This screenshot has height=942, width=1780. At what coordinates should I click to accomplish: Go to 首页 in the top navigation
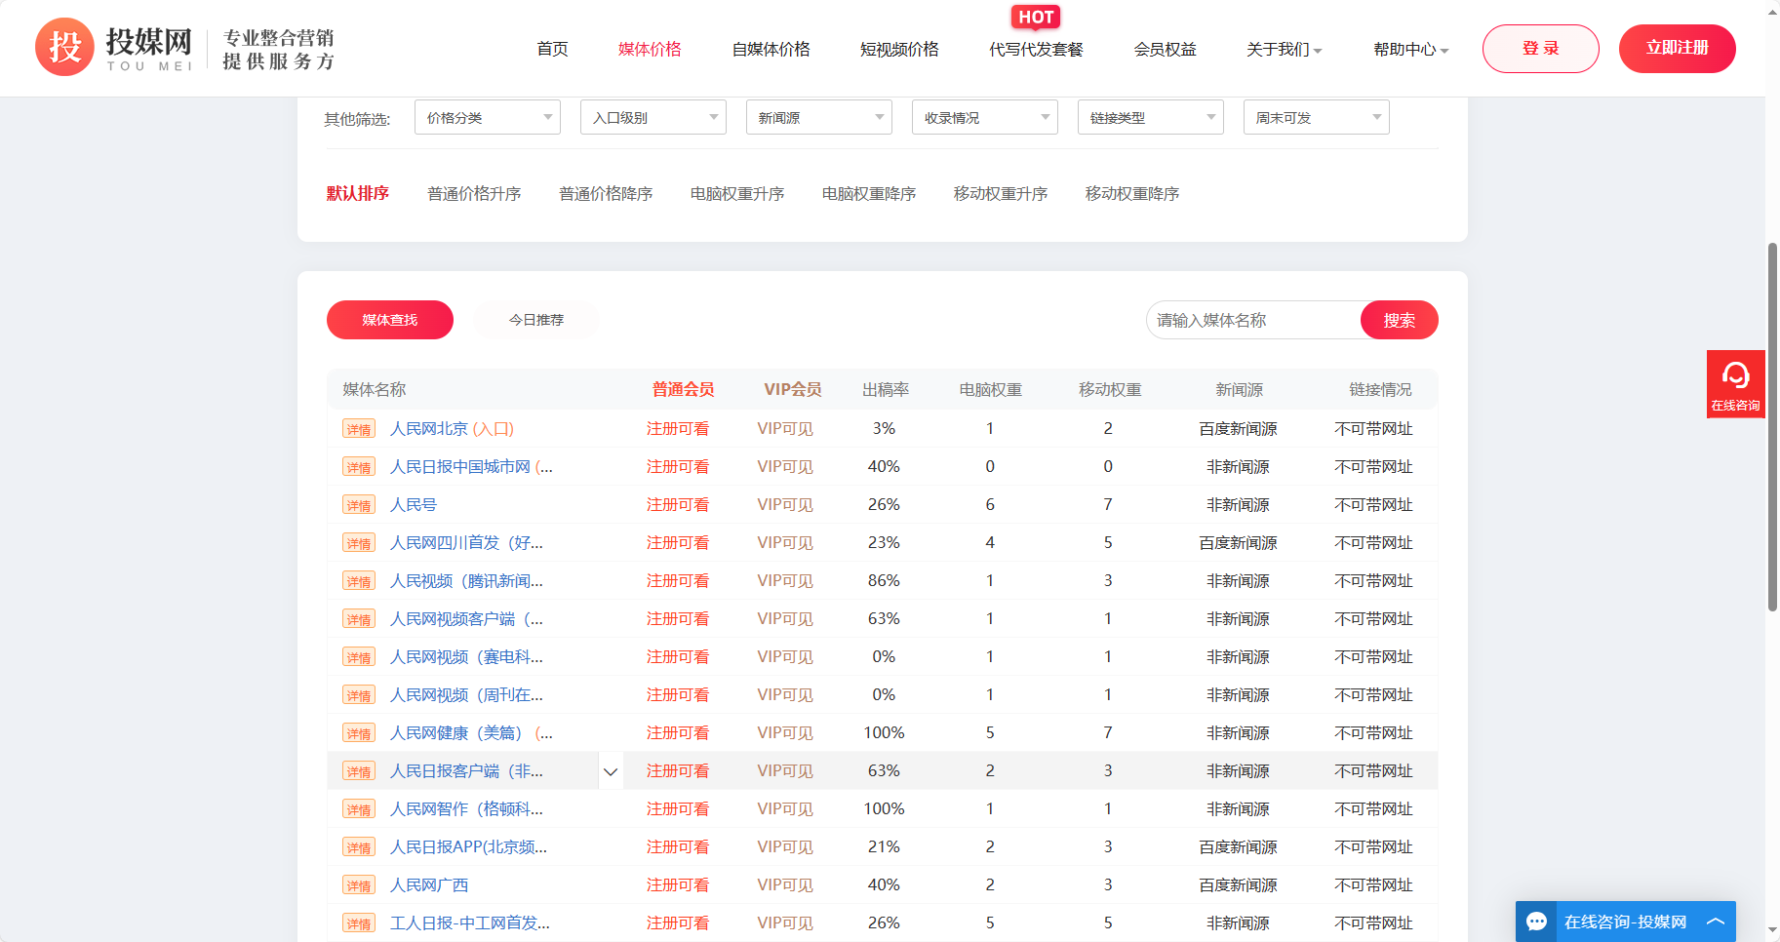[552, 49]
